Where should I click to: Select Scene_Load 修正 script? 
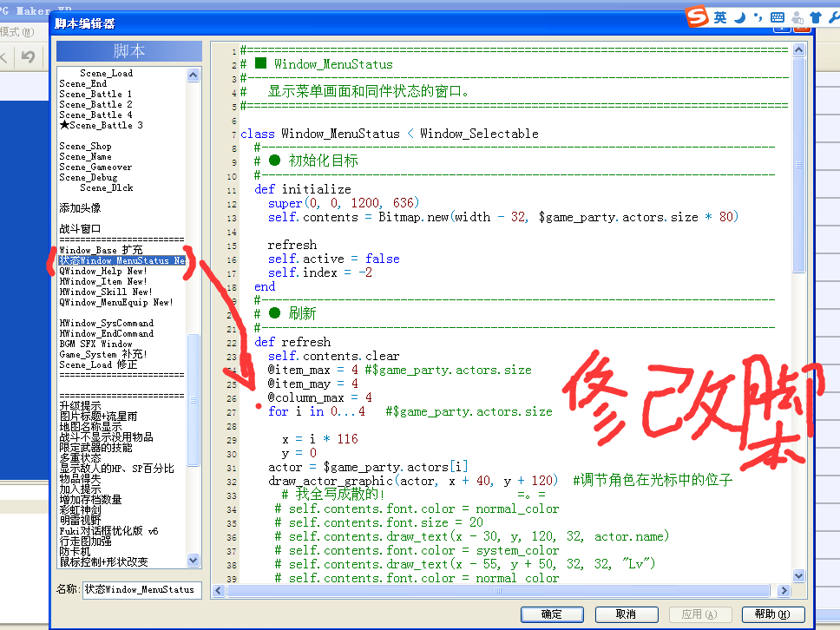tap(98, 364)
